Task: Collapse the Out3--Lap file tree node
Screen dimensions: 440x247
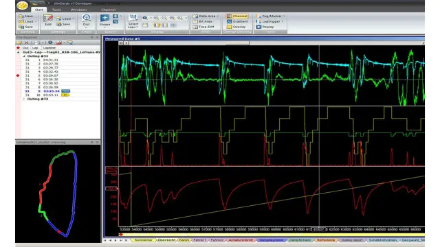Action: pyautogui.click(x=19, y=52)
